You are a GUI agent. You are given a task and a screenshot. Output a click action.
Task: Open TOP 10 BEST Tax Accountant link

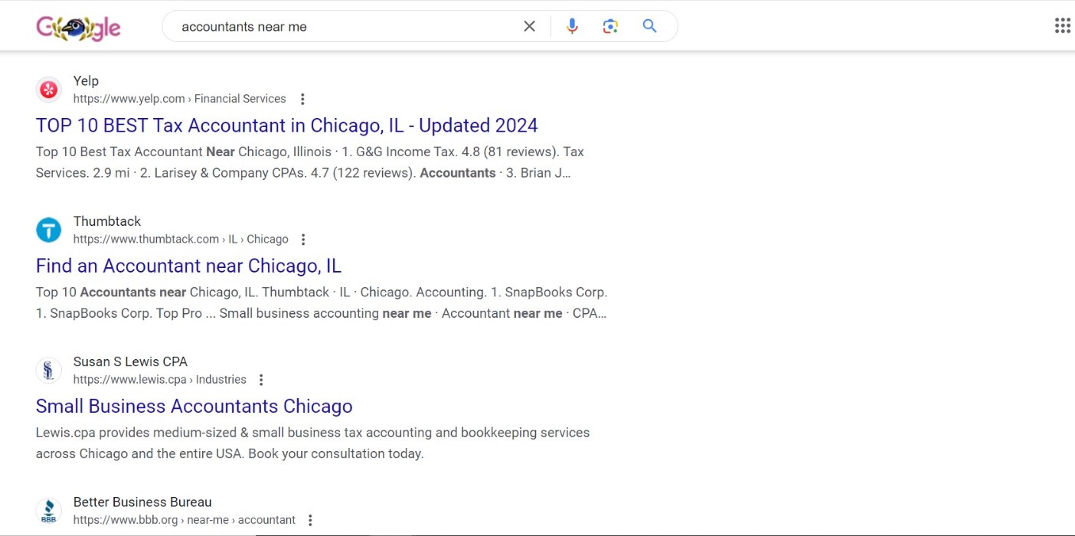point(286,126)
